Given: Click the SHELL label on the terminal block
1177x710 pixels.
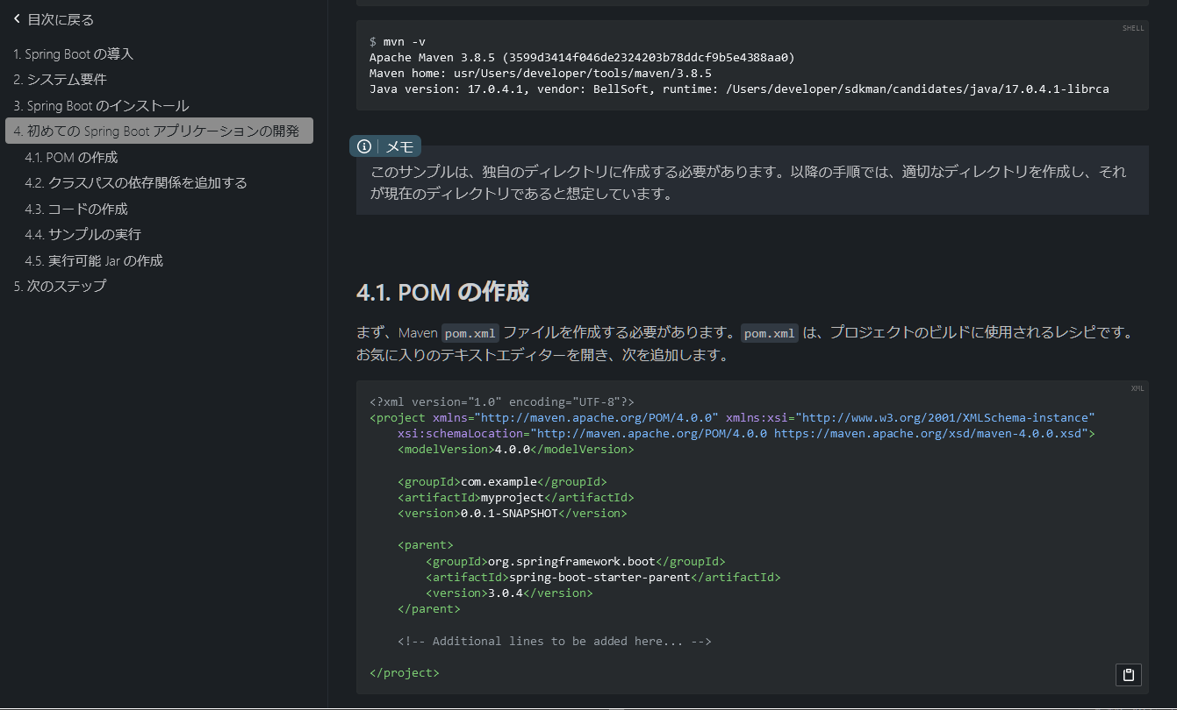Looking at the screenshot, I should [1133, 28].
